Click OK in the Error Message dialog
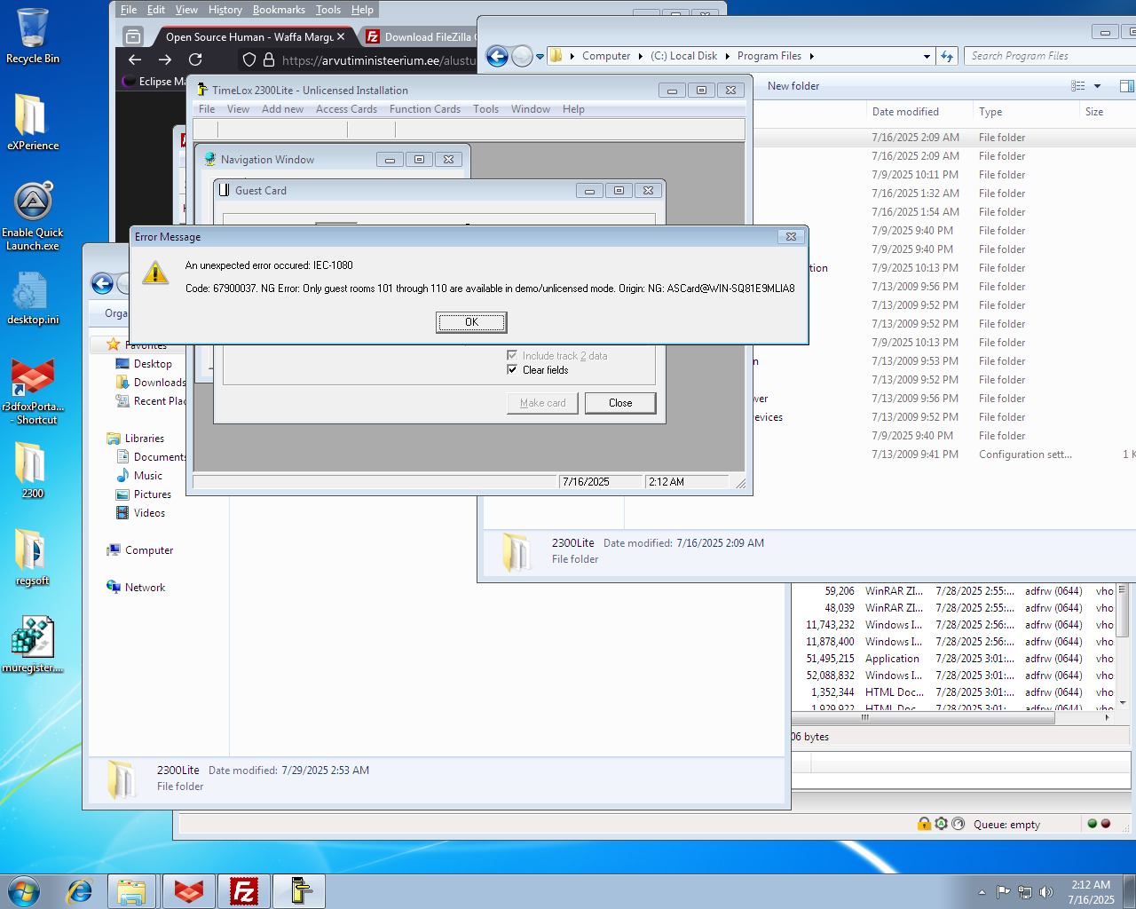 471,322
